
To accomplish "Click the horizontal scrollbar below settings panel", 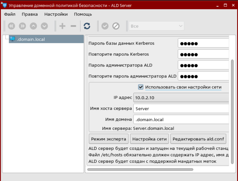I will click(x=140, y=169).
